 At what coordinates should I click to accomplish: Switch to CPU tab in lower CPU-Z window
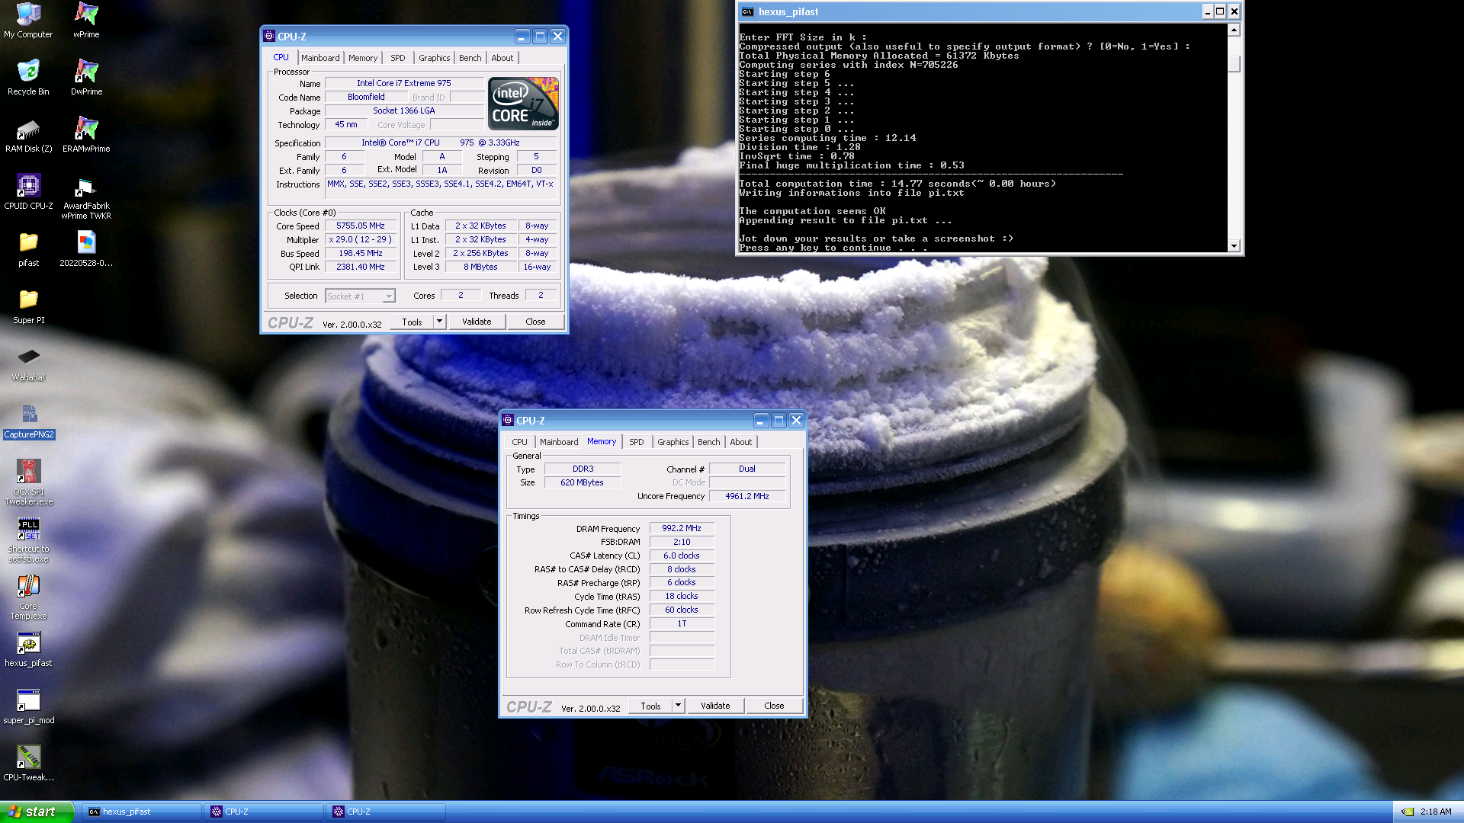click(x=519, y=442)
